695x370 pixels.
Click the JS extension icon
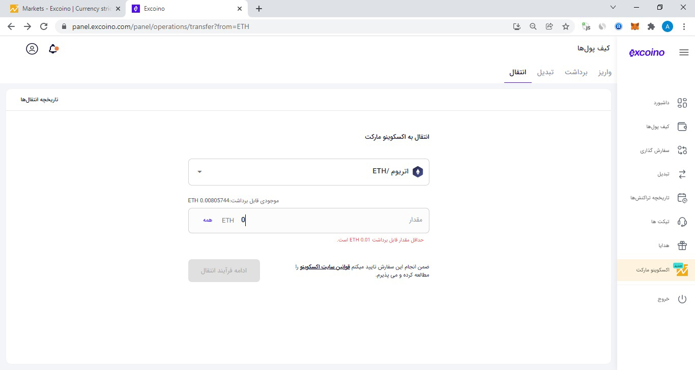(x=586, y=26)
